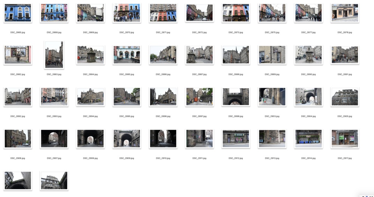Pick the DSC_2890.jpg photo thumbnail

pyautogui.click(x=308, y=55)
